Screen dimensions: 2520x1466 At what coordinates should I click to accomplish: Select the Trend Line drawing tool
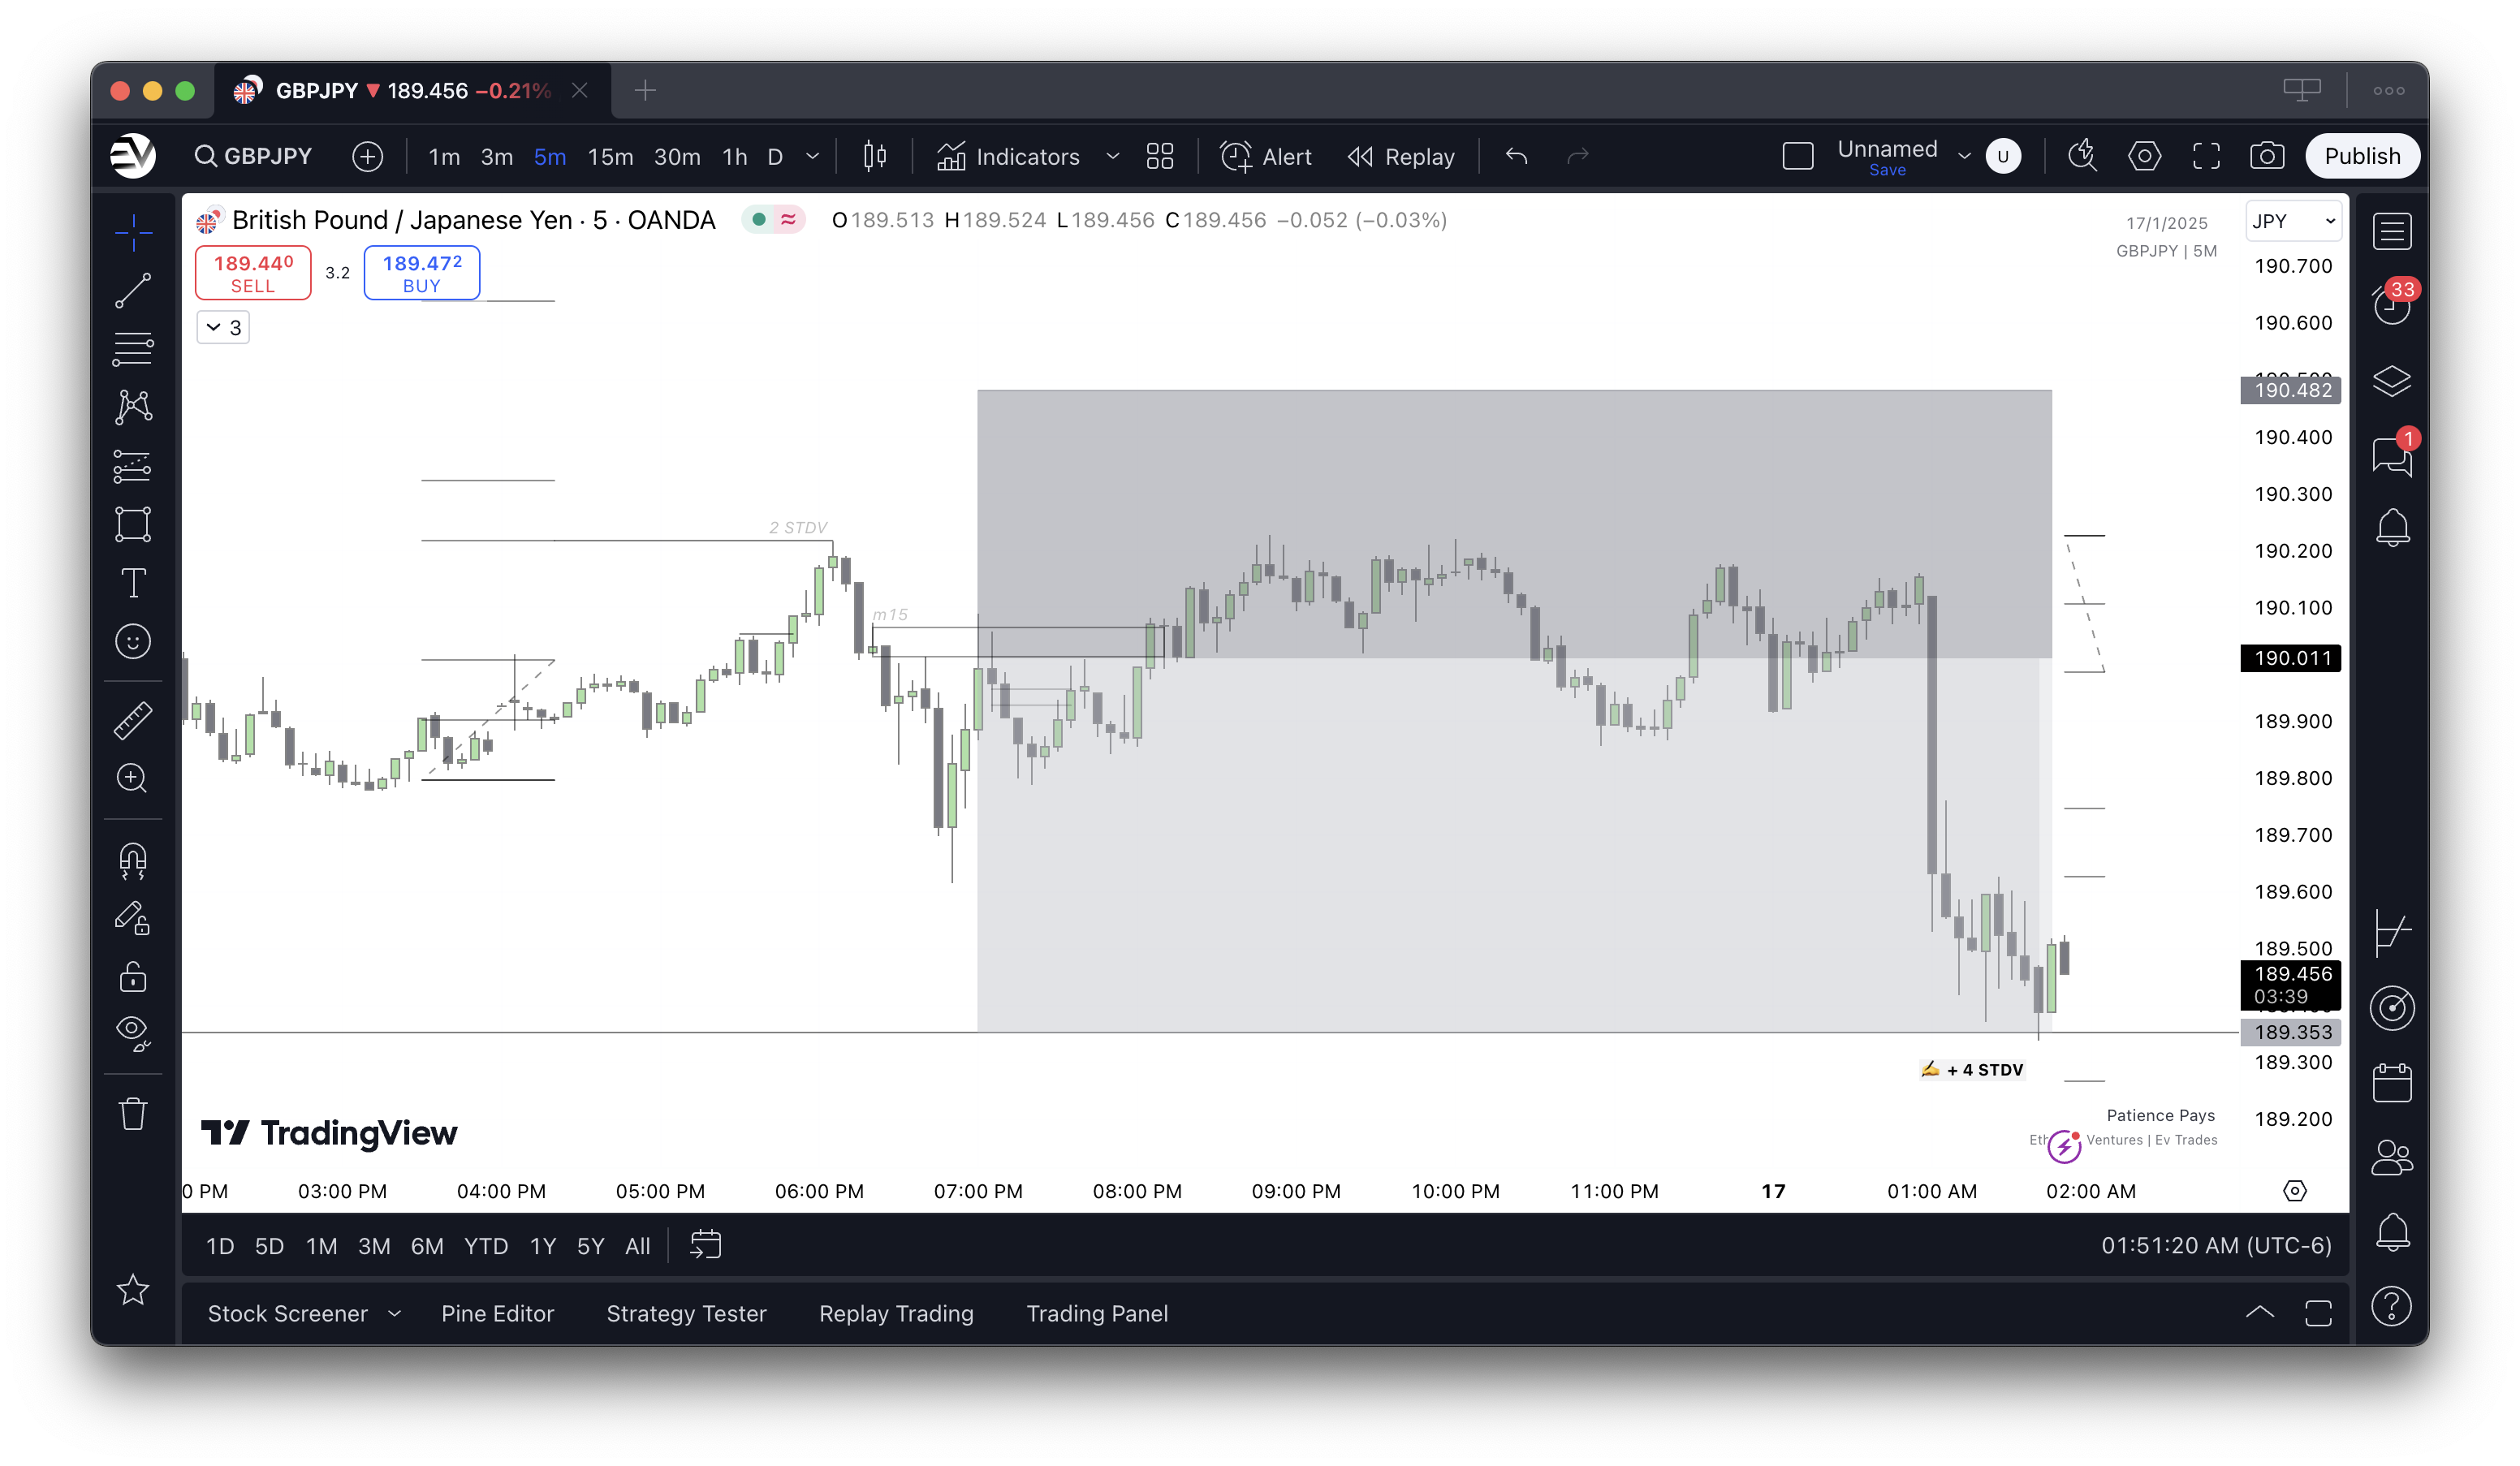[133, 289]
